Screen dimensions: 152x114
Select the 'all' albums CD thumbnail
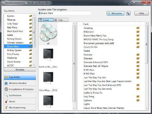tap(48, 34)
